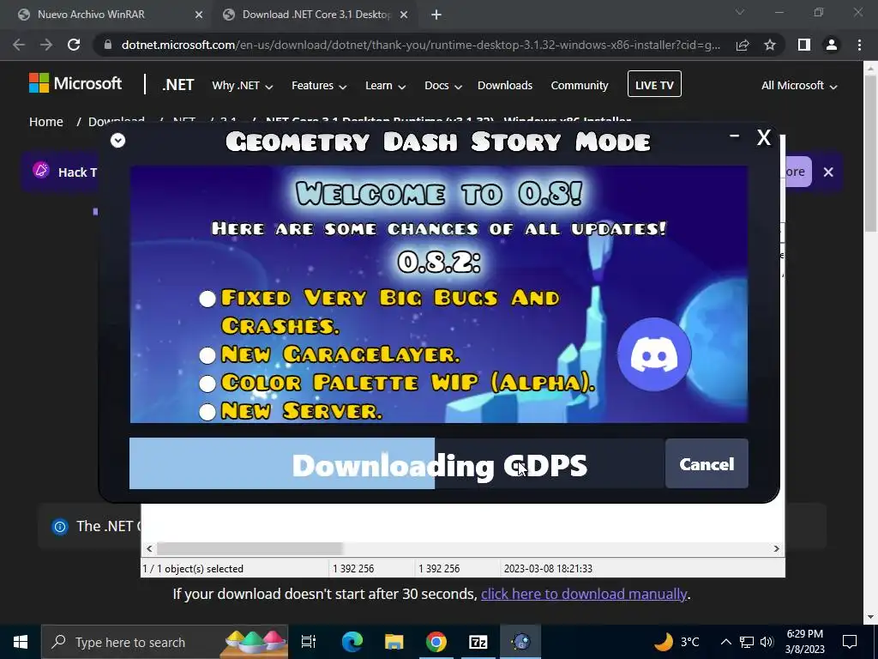The width and height of the screenshot is (878, 659).
Task: Expand the Learn menu
Action: point(385,86)
